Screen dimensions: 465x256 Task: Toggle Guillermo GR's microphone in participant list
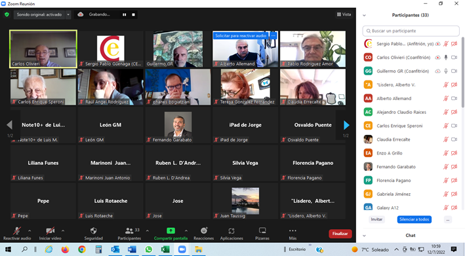point(446,71)
